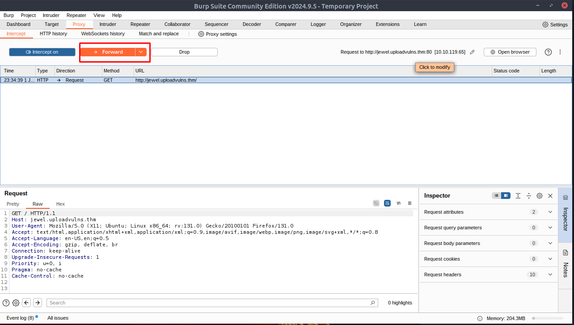Toggle line wrap icon in Request editor
This screenshot has height=325, width=574.
coord(387,203)
